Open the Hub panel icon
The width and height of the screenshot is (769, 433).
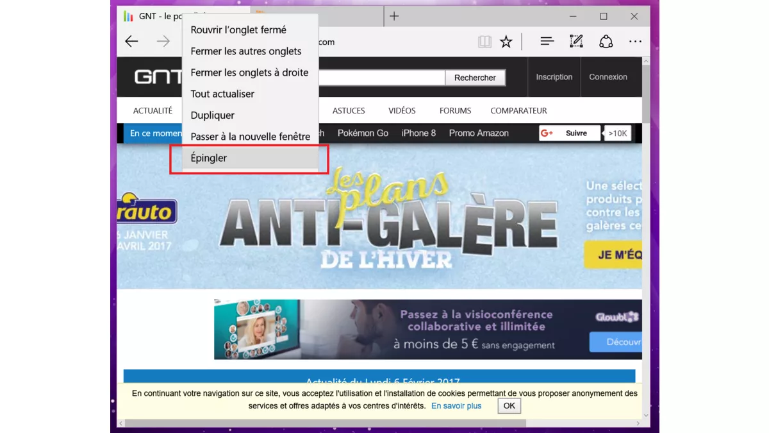(547, 42)
